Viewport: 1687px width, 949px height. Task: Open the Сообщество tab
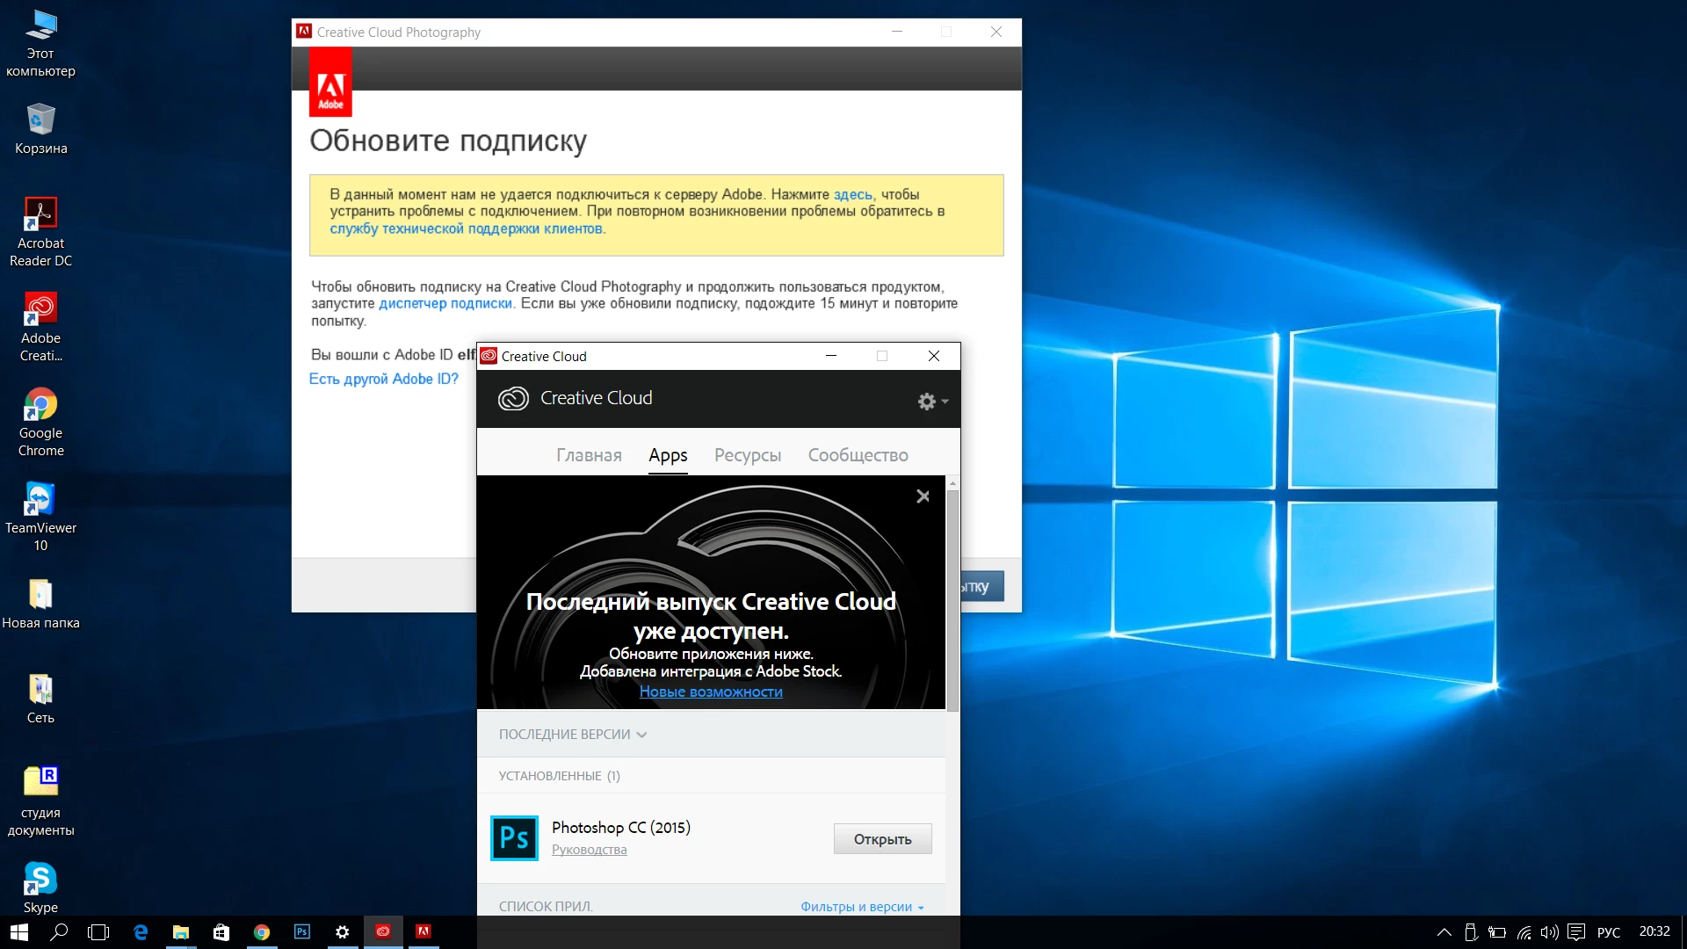(x=858, y=455)
